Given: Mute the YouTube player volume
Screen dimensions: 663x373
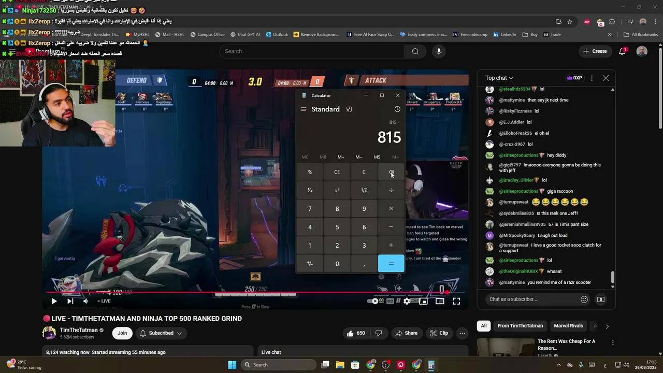Looking at the screenshot, I should (86, 301).
